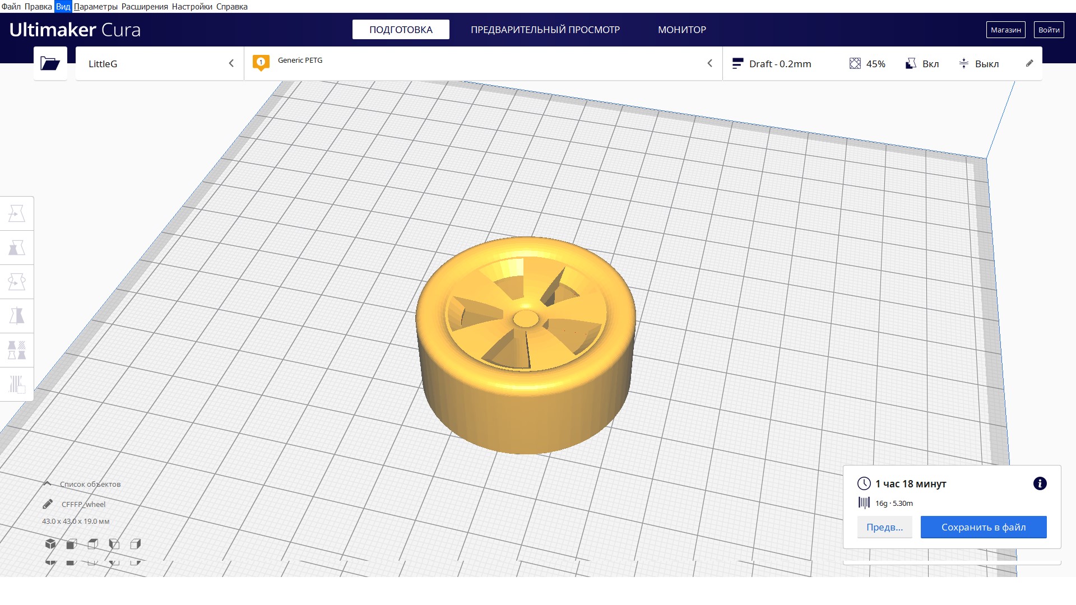Switch camera to front view cube icon

coord(72,544)
